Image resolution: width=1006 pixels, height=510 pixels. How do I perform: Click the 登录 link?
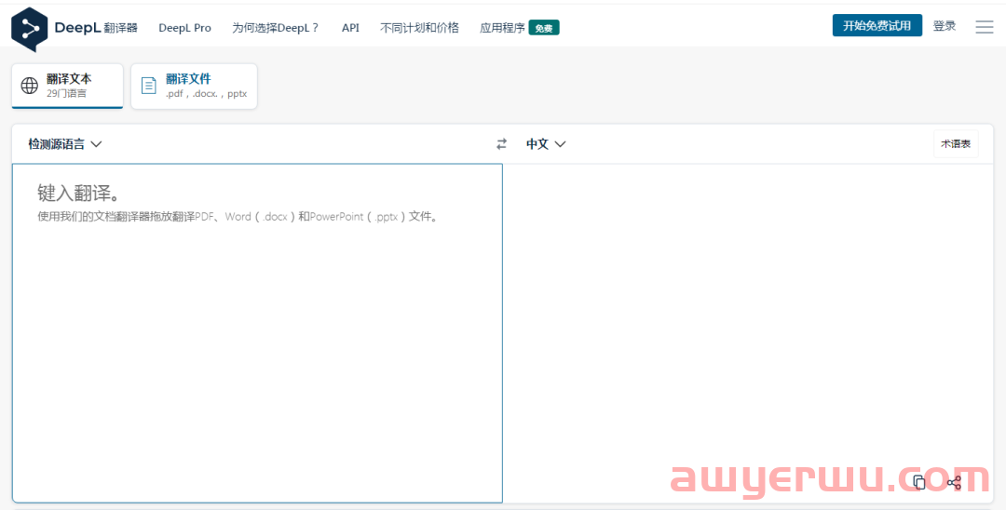click(x=945, y=26)
